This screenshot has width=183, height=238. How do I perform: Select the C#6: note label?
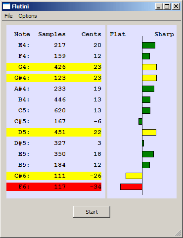coord(22,176)
